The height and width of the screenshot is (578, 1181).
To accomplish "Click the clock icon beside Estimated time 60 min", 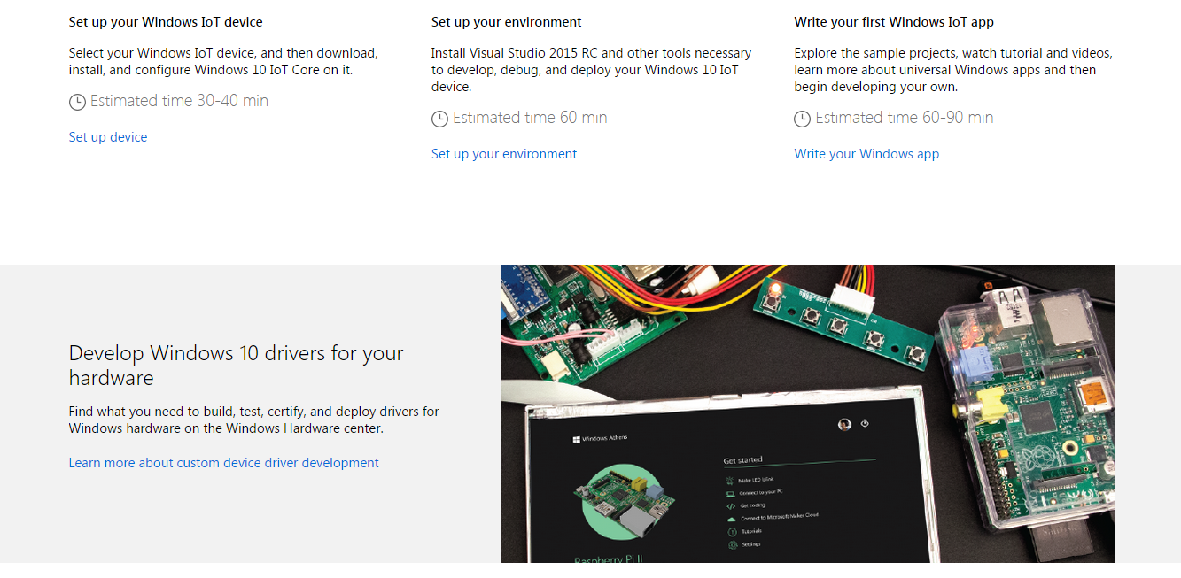I will pos(440,118).
